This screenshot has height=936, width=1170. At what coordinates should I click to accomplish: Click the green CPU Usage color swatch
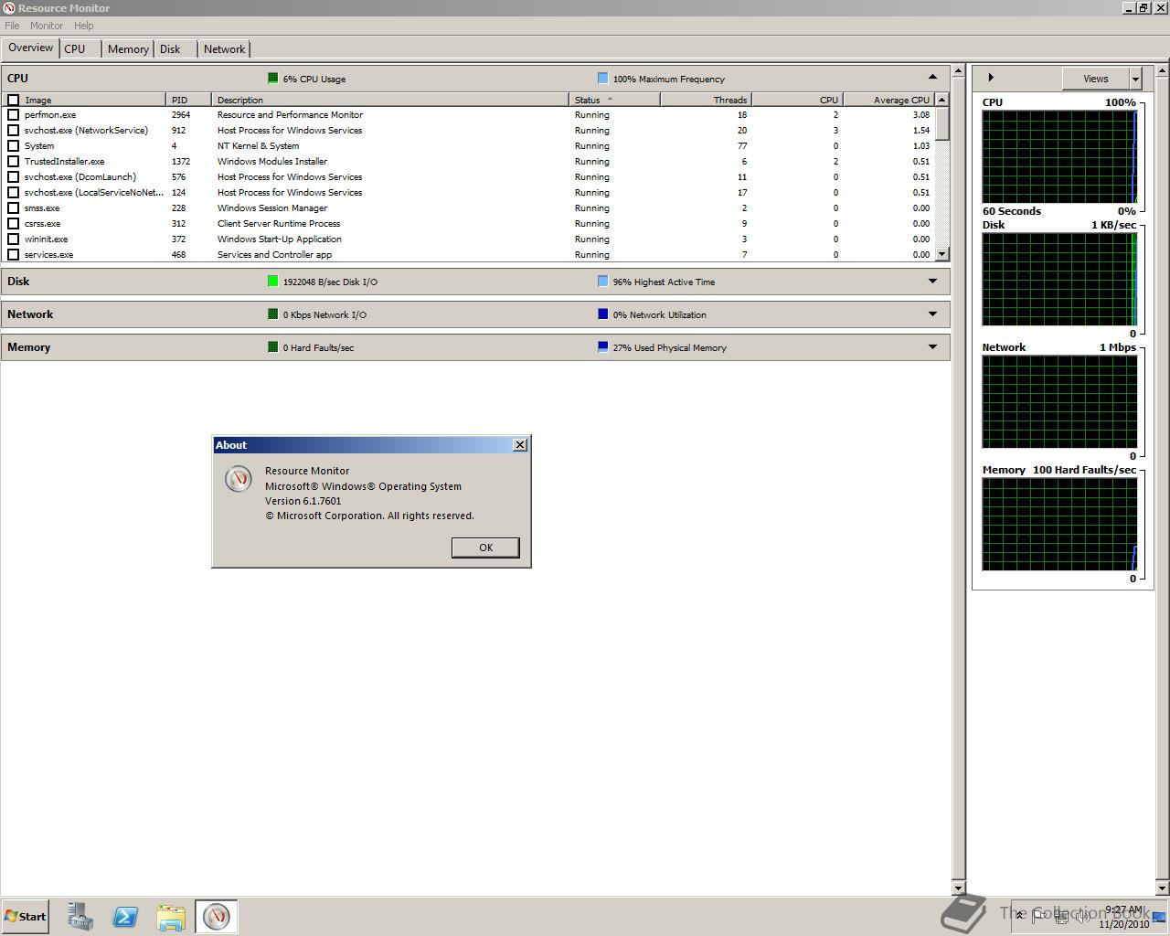point(272,79)
